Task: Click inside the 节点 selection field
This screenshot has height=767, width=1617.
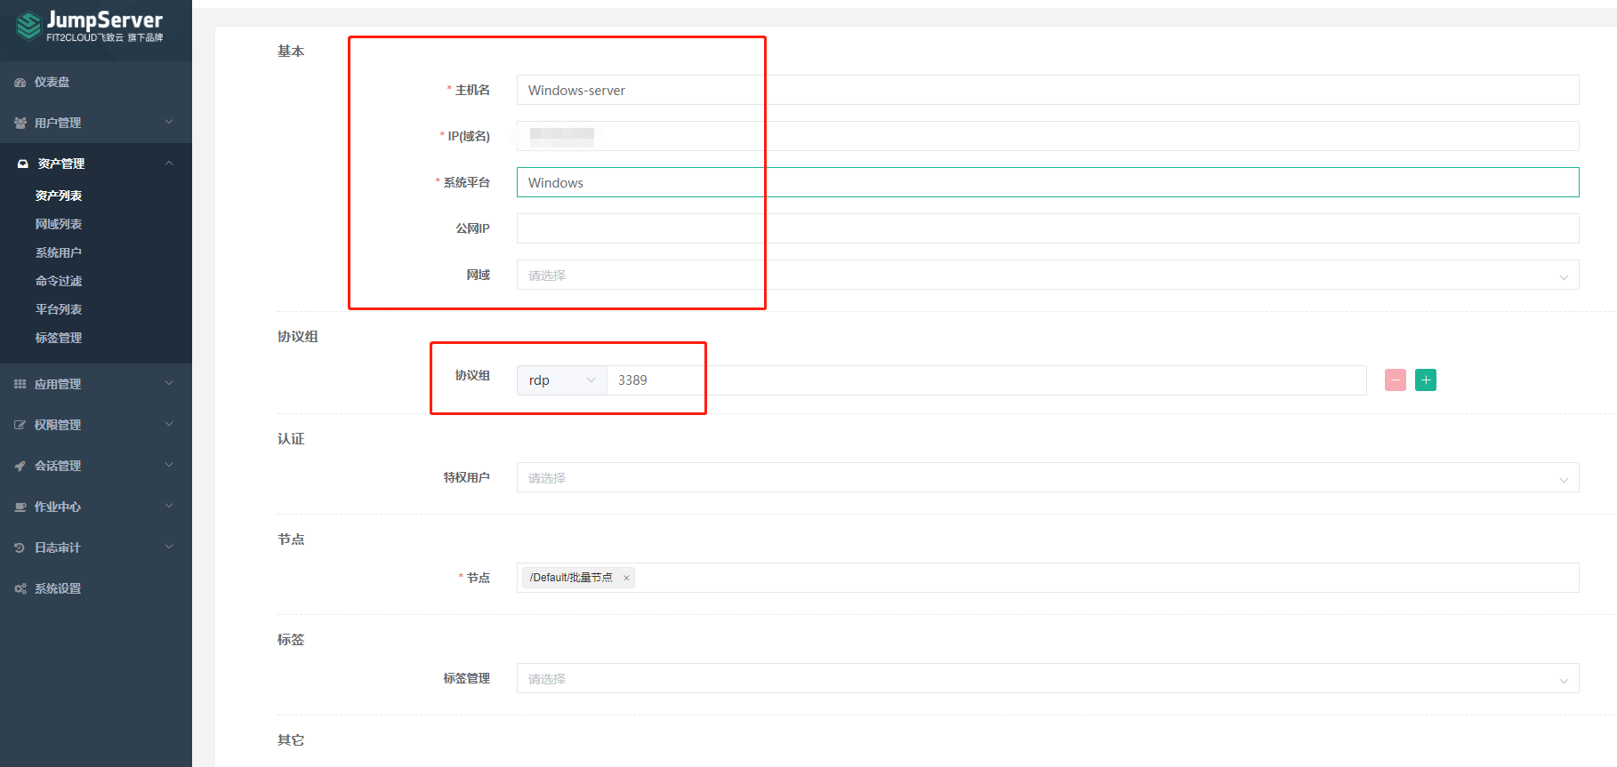Action: pos(1048,578)
